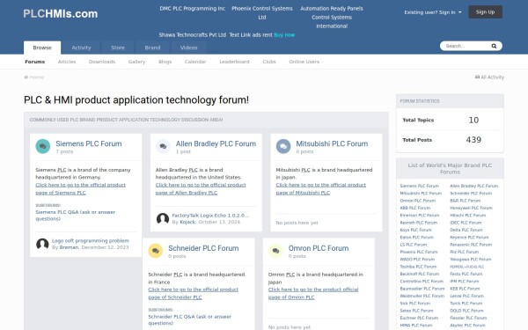Screen dimensions: 528x330
Task: Open the Siemens PLC Forum title link
Action: [x=89, y=143]
